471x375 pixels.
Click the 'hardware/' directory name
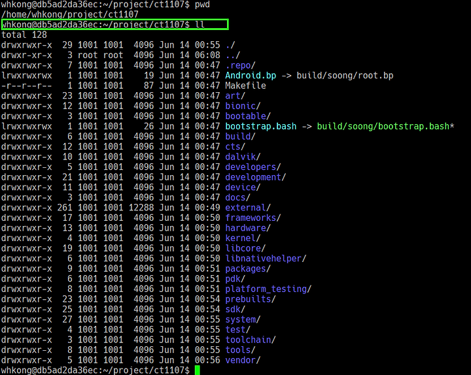(x=248, y=228)
